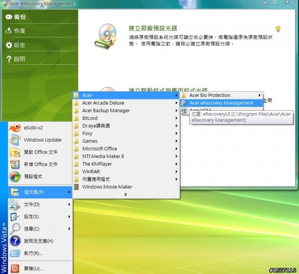
Task: Click the Windows Update icon
Action: coord(15,140)
